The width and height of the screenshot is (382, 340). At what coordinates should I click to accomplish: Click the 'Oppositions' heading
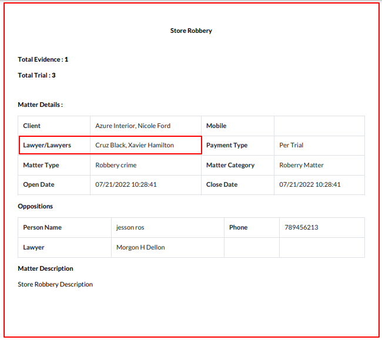click(35, 206)
